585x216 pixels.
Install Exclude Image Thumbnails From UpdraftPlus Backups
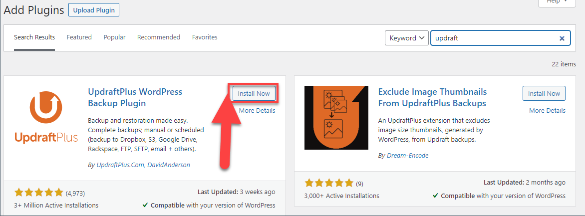tap(544, 93)
